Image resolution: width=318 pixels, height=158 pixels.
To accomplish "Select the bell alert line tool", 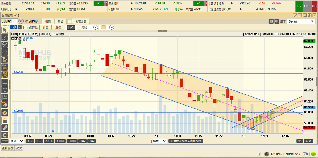I will [5, 45].
